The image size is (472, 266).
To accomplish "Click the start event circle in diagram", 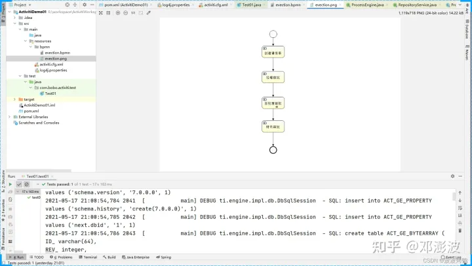I will click(x=273, y=34).
